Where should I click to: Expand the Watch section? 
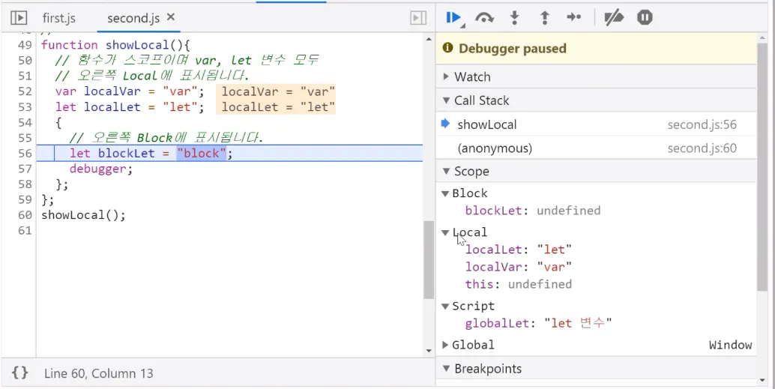471,76
